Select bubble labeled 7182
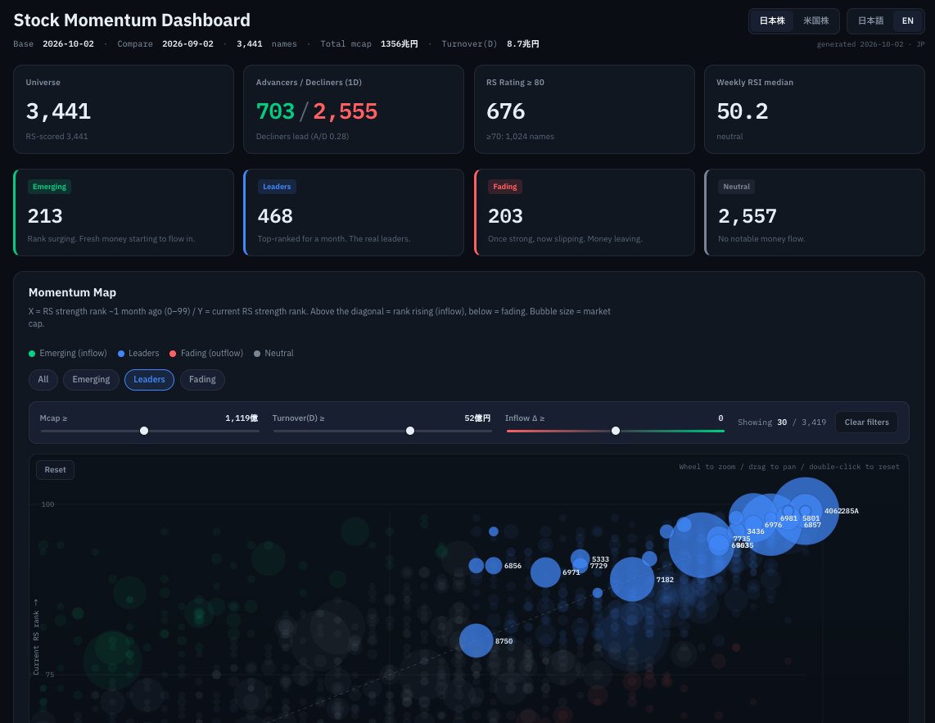 coord(632,579)
